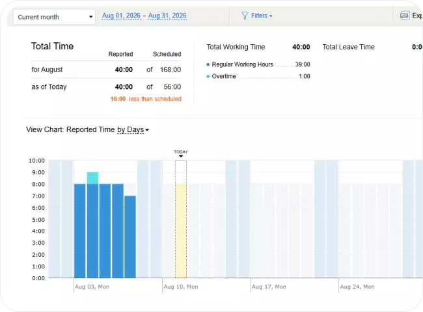The height and width of the screenshot is (312, 423).
Task: Click the 16:00 less than scheduled warning
Action: coord(146,99)
